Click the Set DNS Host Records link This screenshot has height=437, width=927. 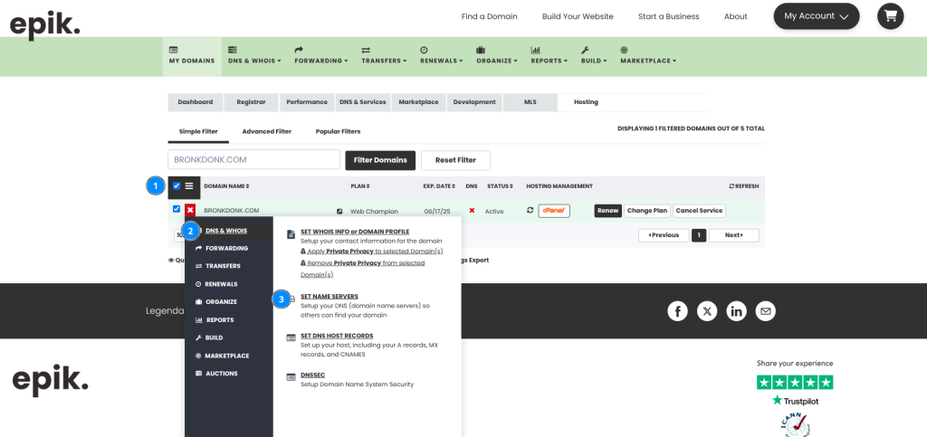click(337, 336)
